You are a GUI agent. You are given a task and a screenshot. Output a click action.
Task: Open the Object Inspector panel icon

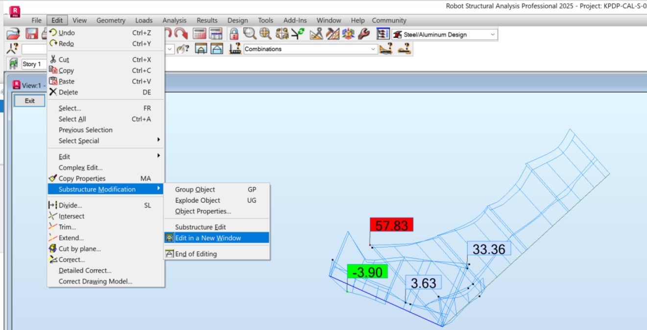coord(383,33)
